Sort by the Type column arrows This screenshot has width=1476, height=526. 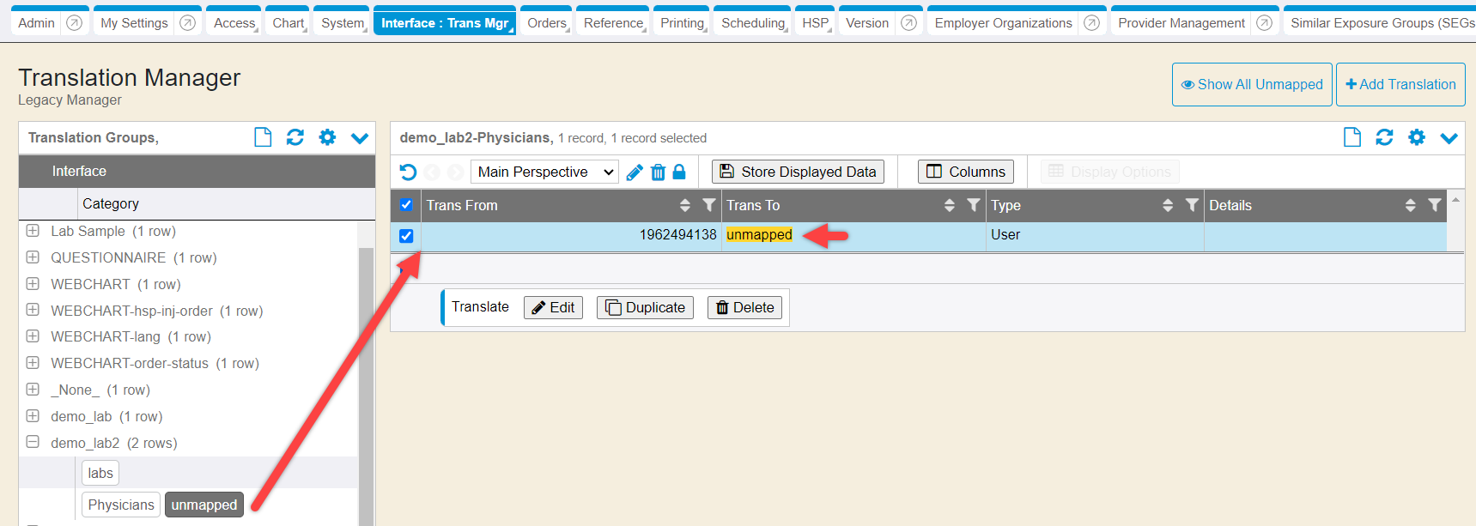coord(1167,205)
